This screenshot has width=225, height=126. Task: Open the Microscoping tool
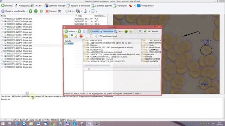click(x=22, y=6)
